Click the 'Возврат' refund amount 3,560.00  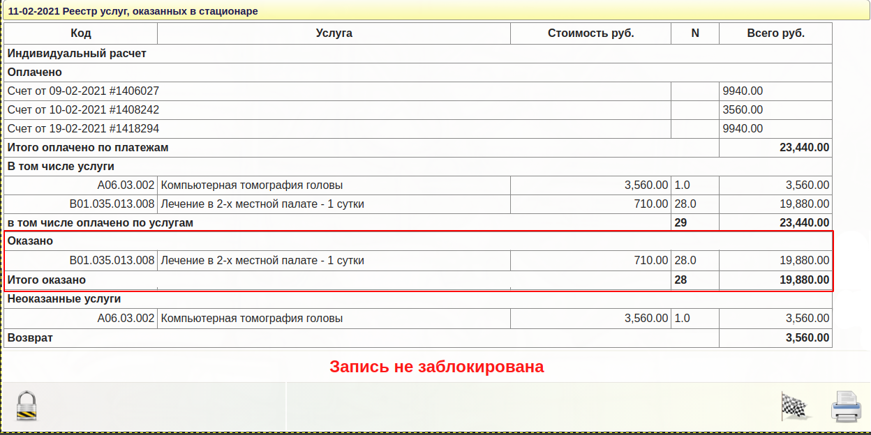pos(807,338)
